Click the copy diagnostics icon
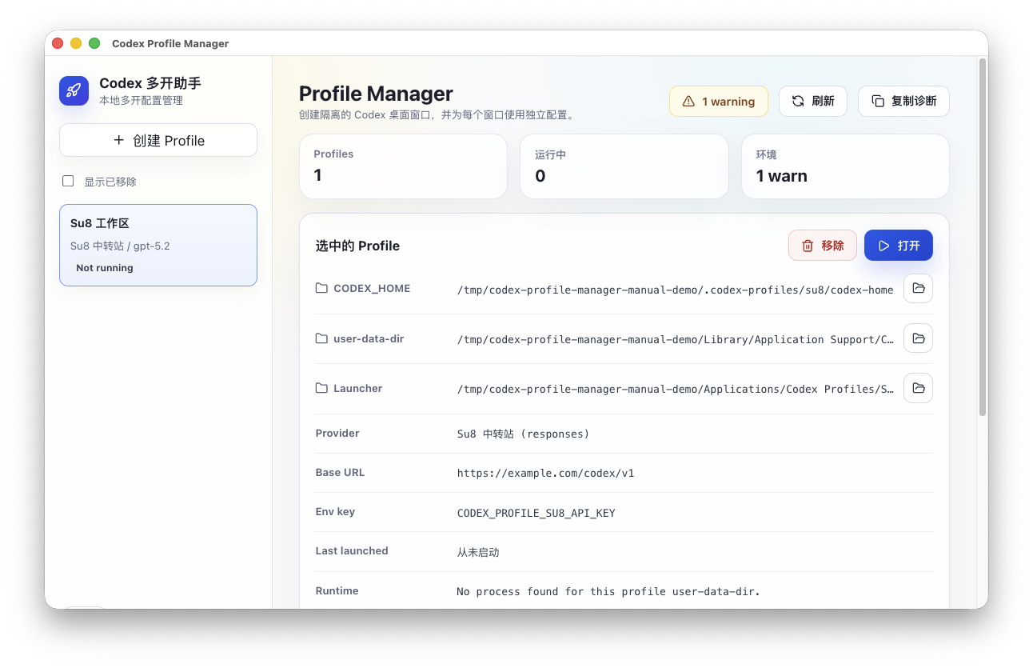 pyautogui.click(x=877, y=101)
